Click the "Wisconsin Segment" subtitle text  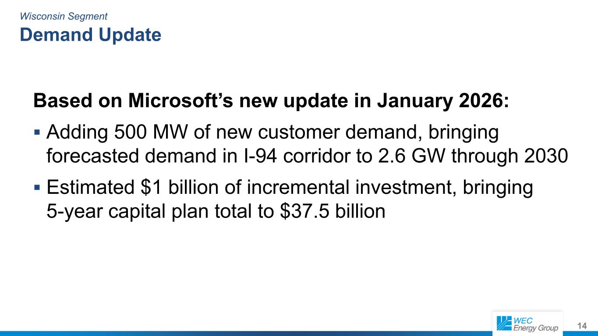point(64,17)
